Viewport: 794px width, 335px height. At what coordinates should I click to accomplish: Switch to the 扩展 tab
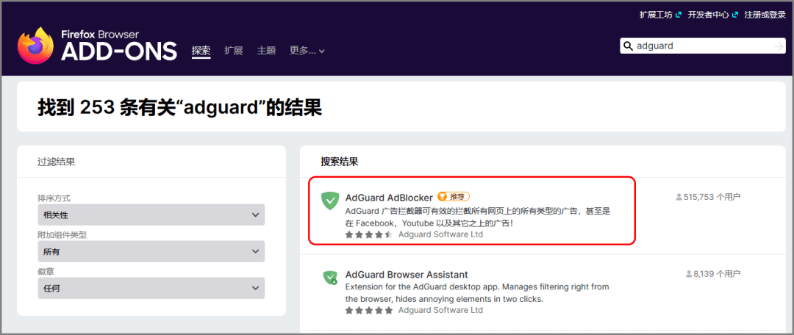point(234,51)
